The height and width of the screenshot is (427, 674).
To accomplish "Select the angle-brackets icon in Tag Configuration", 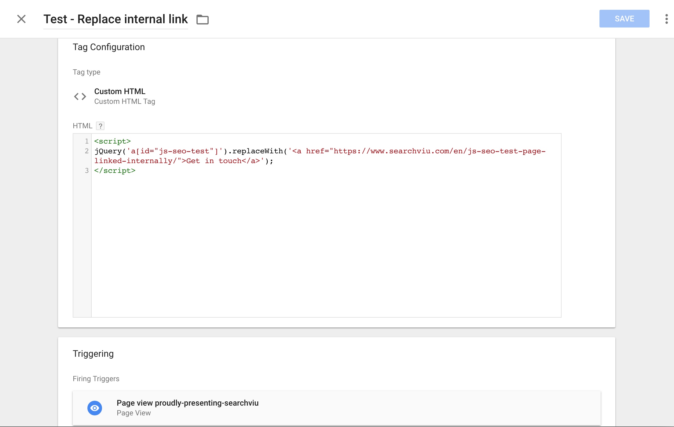I will tap(80, 96).
